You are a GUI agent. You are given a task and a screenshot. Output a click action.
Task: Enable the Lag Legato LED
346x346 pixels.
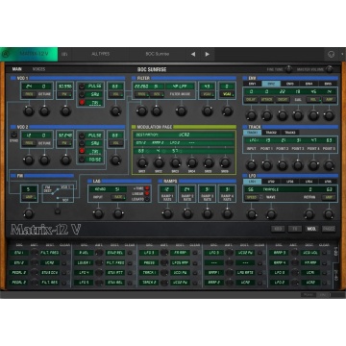click(147, 199)
